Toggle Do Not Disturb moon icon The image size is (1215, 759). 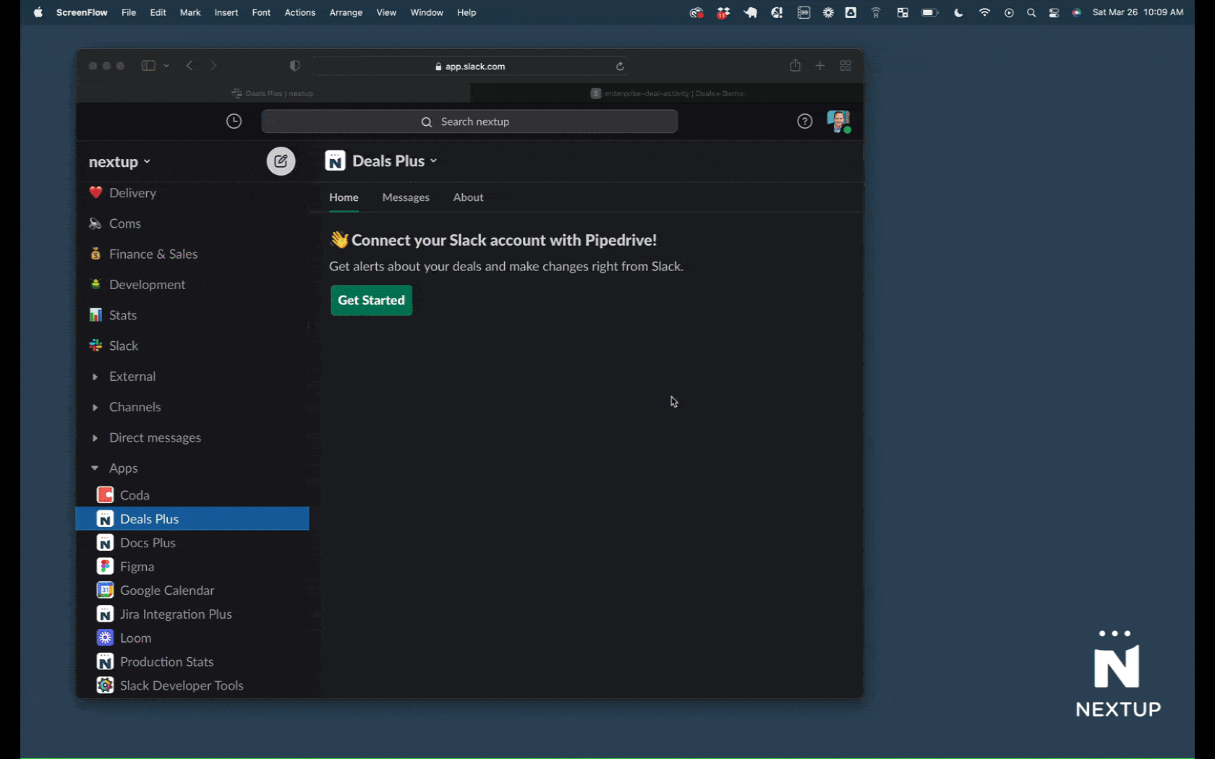[x=958, y=12]
